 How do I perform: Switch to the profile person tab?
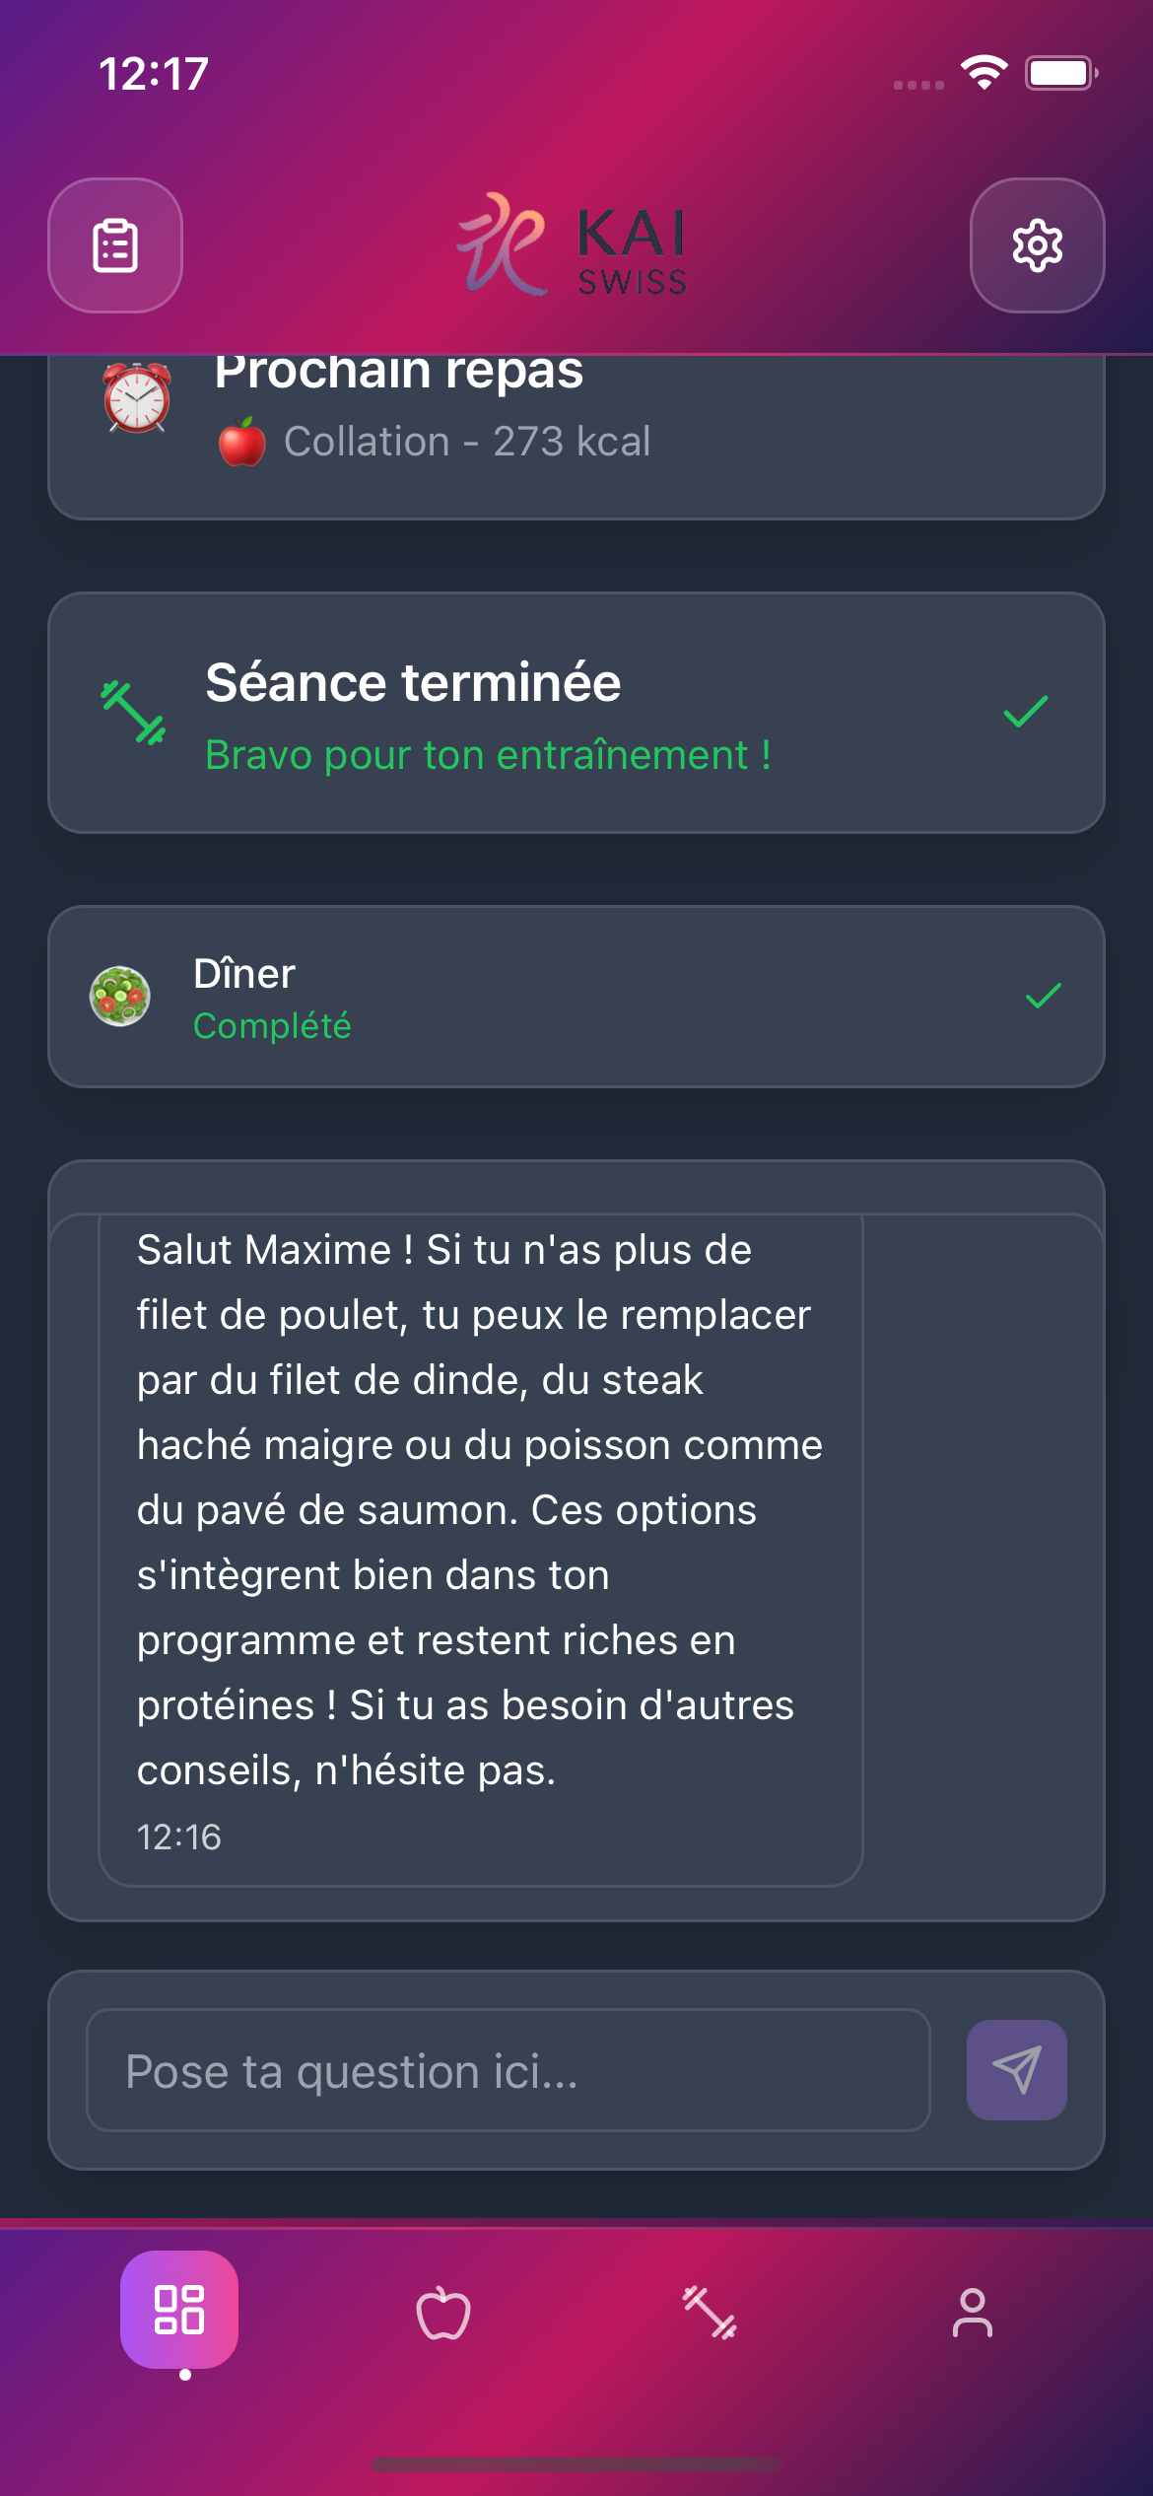pyautogui.click(x=973, y=2312)
